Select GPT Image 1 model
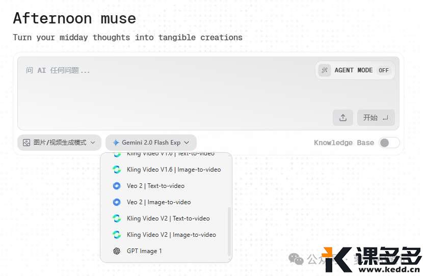Screen dimensions: 423x276 point(166,251)
